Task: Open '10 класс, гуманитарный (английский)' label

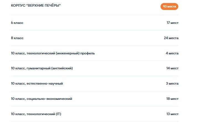Action: [42, 68]
